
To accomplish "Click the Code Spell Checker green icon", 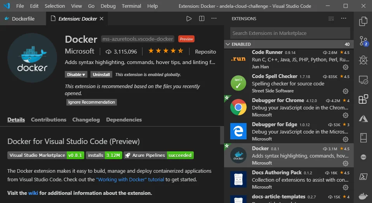I will click(238, 83).
